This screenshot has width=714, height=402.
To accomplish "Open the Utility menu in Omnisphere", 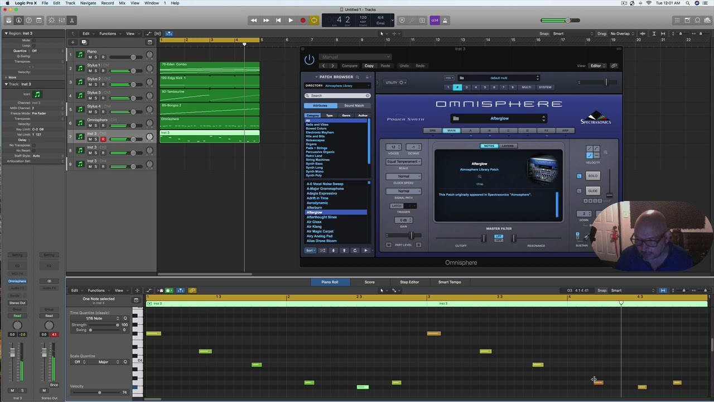I will 395,83.
